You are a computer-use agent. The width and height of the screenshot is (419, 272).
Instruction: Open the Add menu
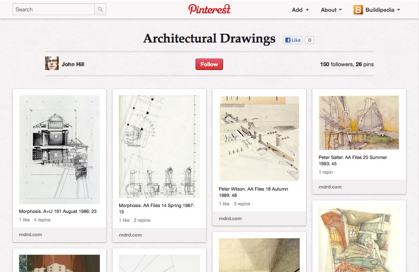(300, 10)
